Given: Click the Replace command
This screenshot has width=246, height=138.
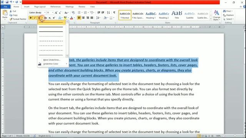Looking at the screenshot, I should point(228,15).
